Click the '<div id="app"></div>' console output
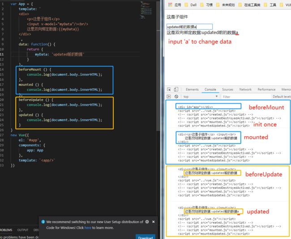291x239 pixels. tap(195, 107)
